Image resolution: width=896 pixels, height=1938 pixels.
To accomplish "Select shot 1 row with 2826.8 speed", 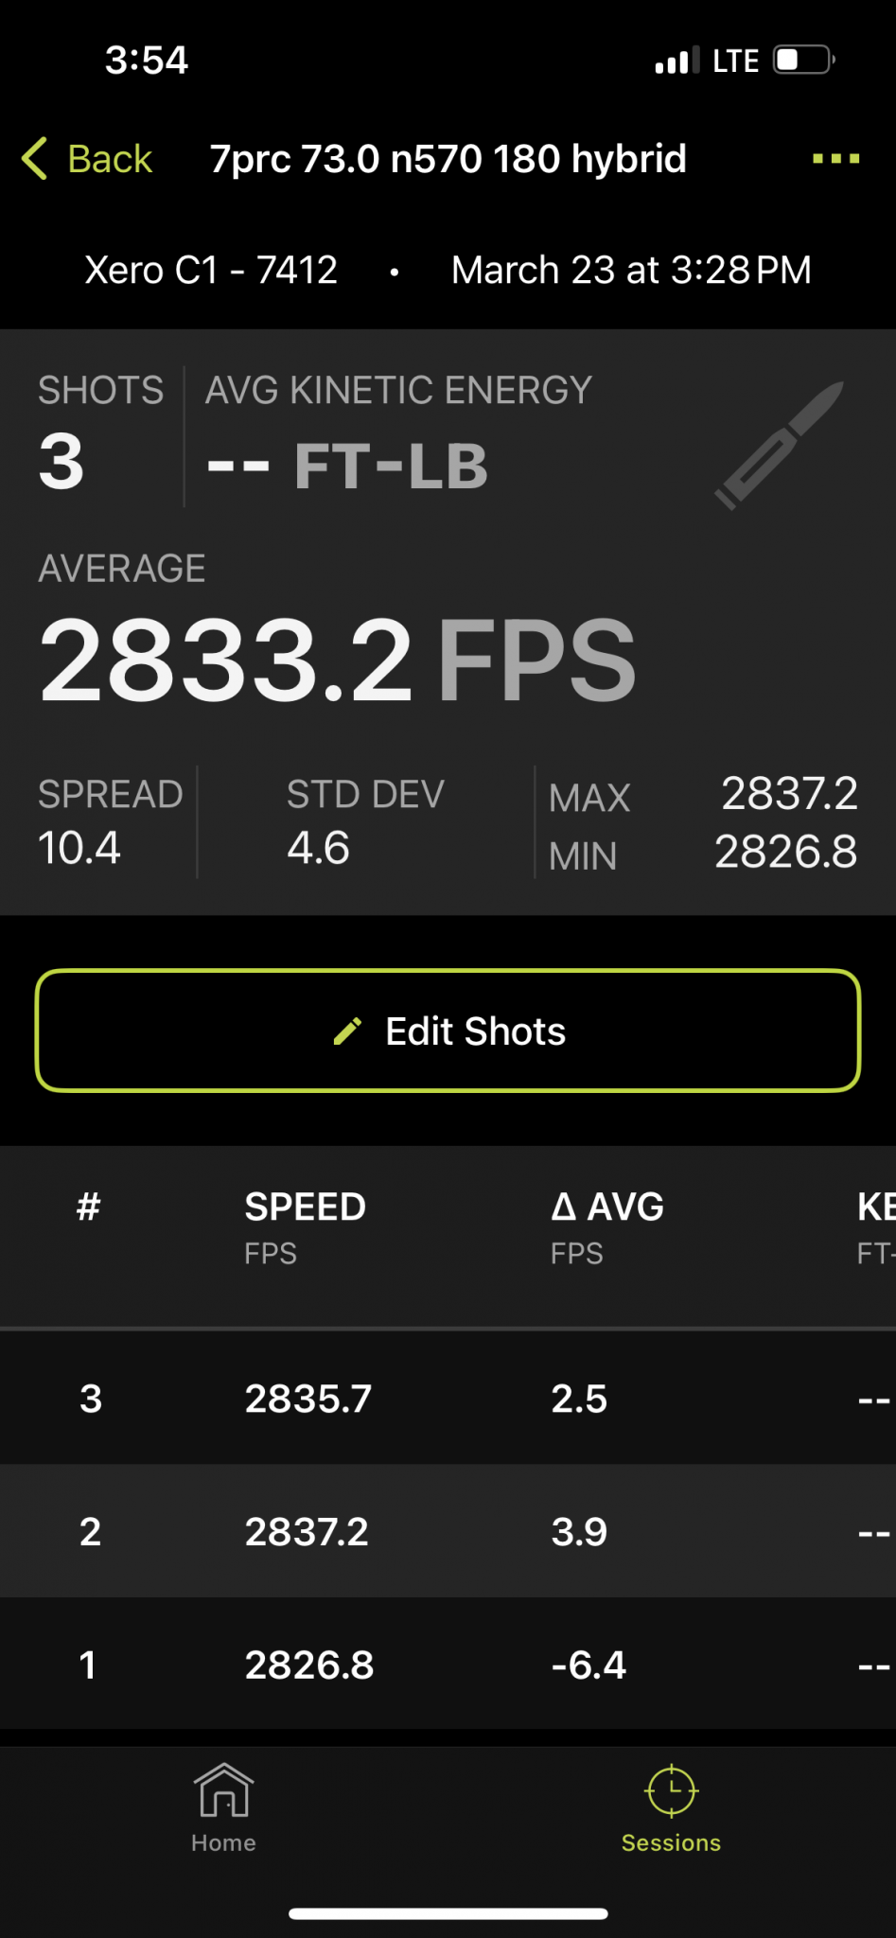I will click(x=448, y=1665).
